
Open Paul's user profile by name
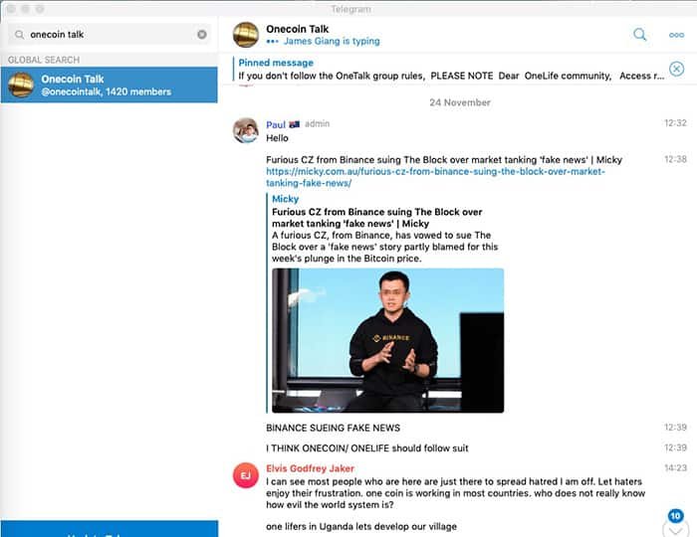[276, 124]
